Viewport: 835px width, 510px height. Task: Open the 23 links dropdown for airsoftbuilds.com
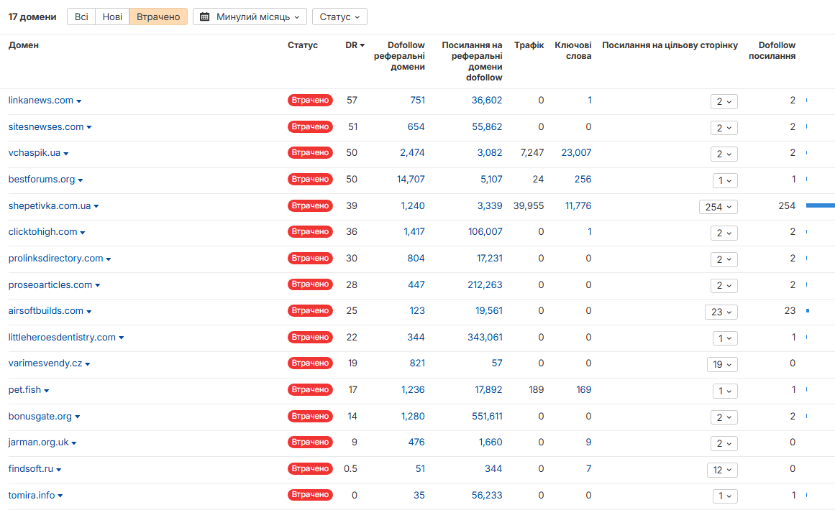(x=721, y=312)
